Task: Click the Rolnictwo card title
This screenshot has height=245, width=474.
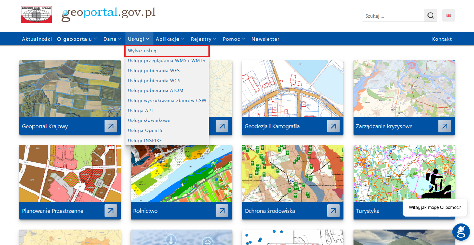Action: point(145,211)
